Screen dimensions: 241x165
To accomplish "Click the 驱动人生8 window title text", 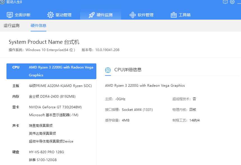I will [x=14, y=2].
